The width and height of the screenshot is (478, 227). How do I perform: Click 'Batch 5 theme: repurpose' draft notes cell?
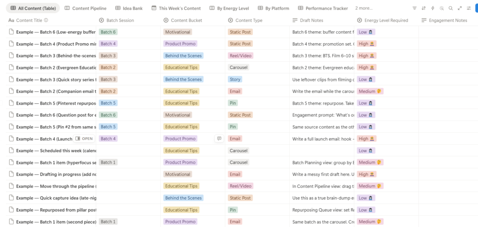tap(322, 103)
